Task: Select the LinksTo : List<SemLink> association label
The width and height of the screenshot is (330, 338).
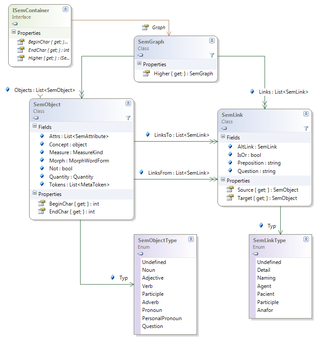Action: point(182,135)
